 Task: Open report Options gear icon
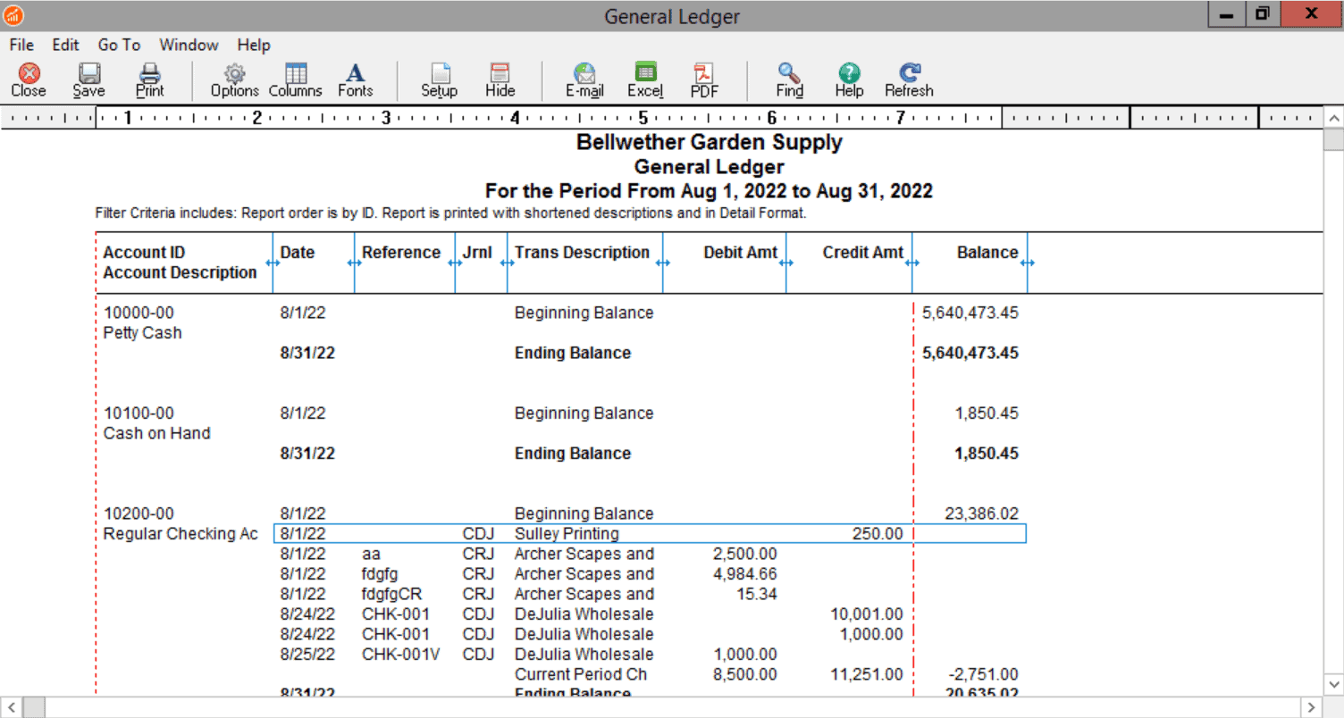click(234, 79)
